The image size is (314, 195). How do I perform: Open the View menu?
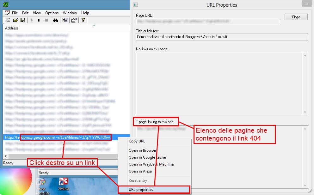pyautogui.click(x=37, y=13)
